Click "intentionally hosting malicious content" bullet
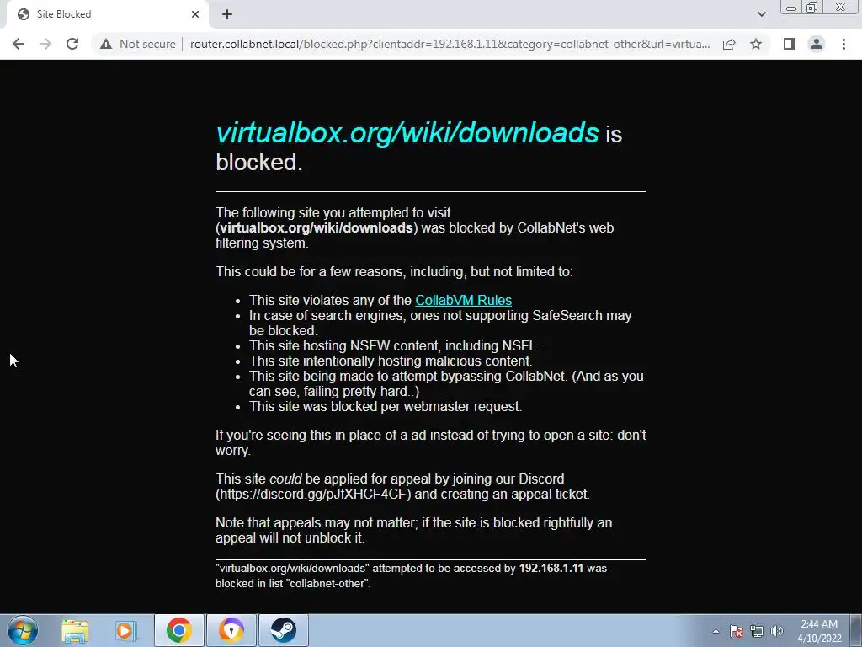862x647 pixels. [391, 361]
